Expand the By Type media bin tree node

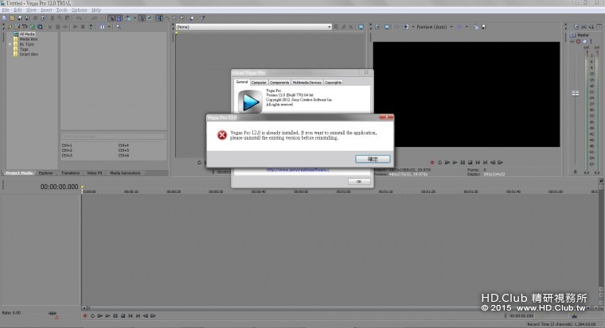10,44
